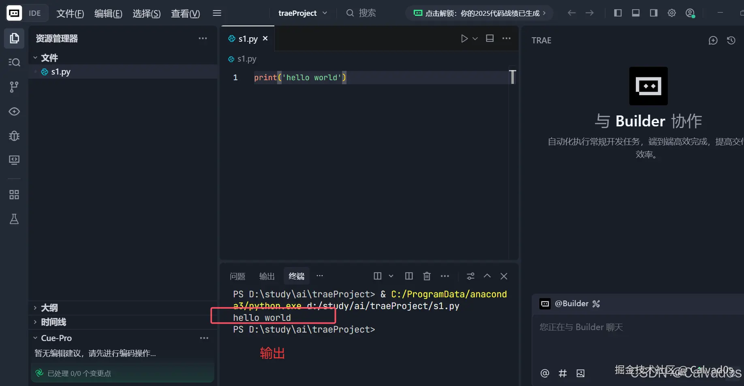Toggle the right AI sidebar
This screenshot has width=744, height=386.
[x=654, y=13]
